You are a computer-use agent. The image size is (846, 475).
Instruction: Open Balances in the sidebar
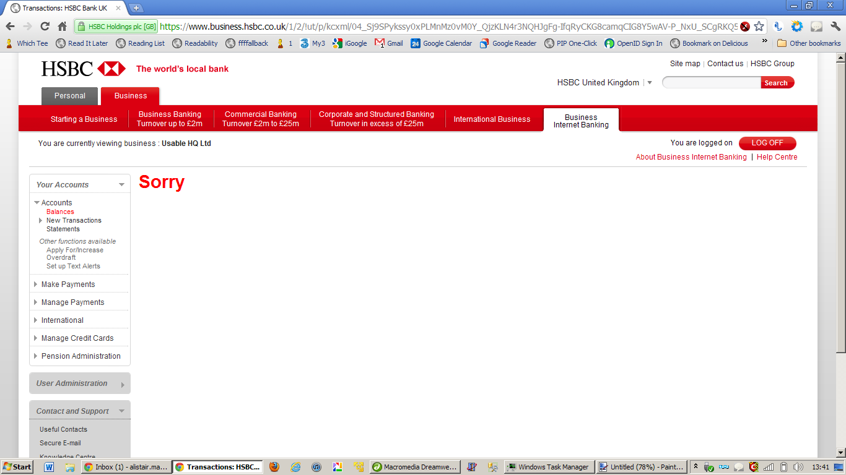tap(60, 212)
